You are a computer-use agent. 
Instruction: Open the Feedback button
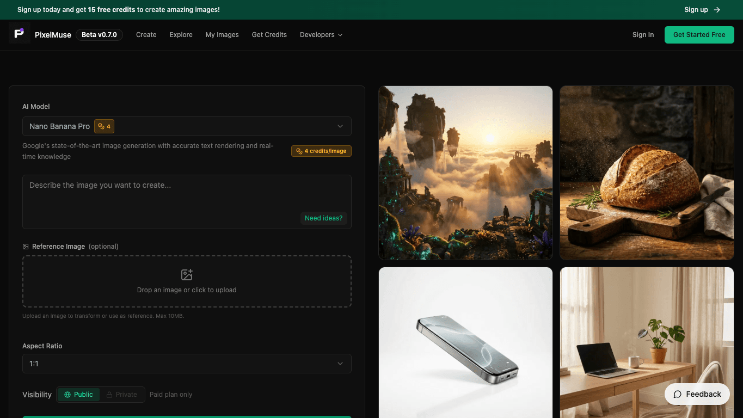click(x=697, y=394)
